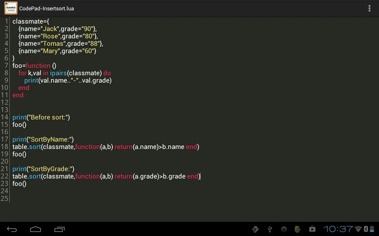Screen dimensions: 379x236
Task: Tap "val.grade" on line 9
Action: pos(96,80)
